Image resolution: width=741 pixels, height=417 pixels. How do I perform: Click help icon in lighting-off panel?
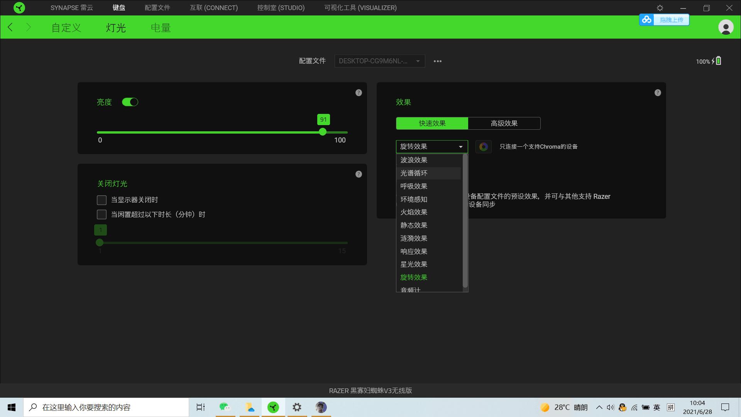coord(359,174)
